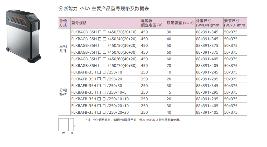The image size is (267, 147).
Task: Click the 安装尺寸 (W₁×D₁)mm header
Action: (234, 23)
